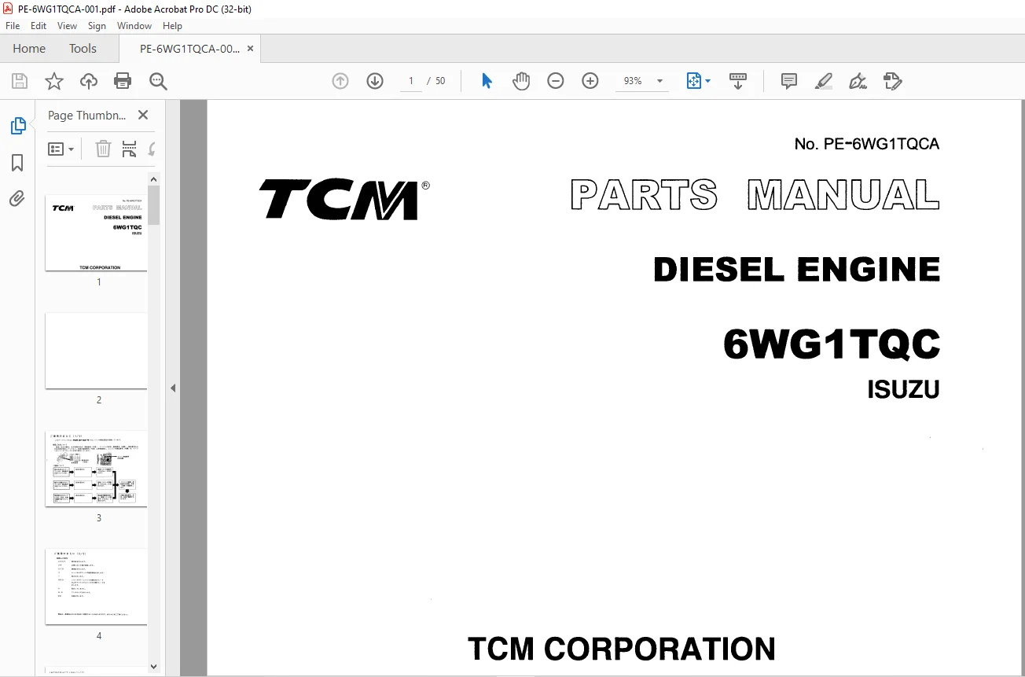The height and width of the screenshot is (677, 1025).
Task: Collapse the navigation pane with the arrow
Action: (x=173, y=388)
